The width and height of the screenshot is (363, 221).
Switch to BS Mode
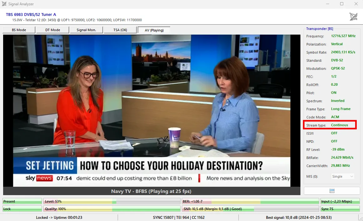tap(19, 30)
